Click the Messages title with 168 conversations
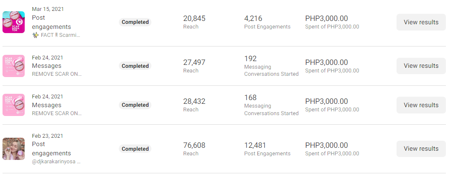This screenshot has height=175, width=453. point(46,105)
